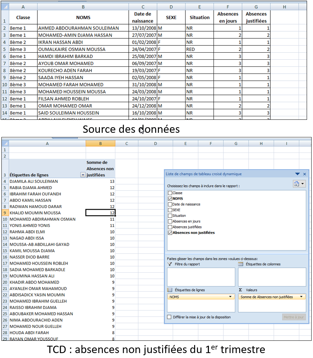The height and width of the screenshot is (358, 313).
Task: Click the Valeurs sigma icon
Action: tap(241, 290)
